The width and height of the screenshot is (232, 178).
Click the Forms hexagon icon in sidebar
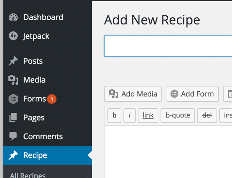coord(13,99)
